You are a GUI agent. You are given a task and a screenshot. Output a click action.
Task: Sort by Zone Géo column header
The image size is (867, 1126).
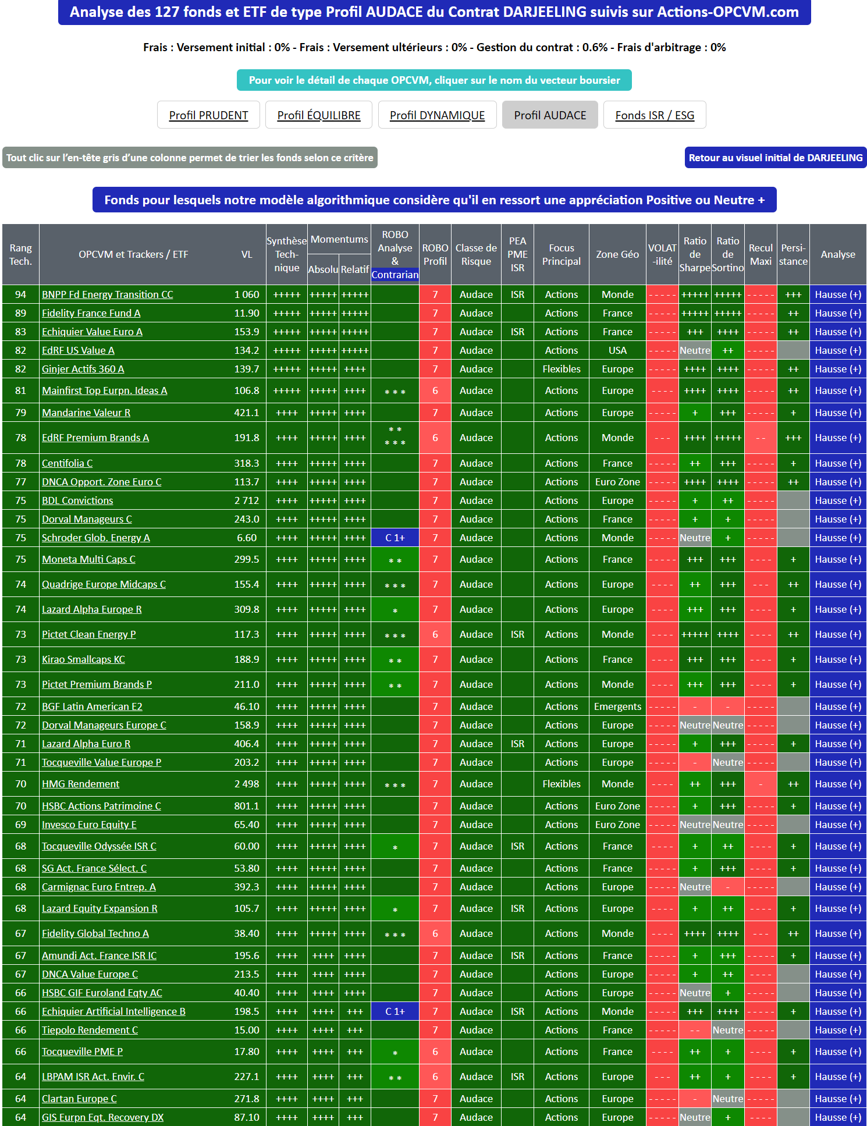(617, 254)
